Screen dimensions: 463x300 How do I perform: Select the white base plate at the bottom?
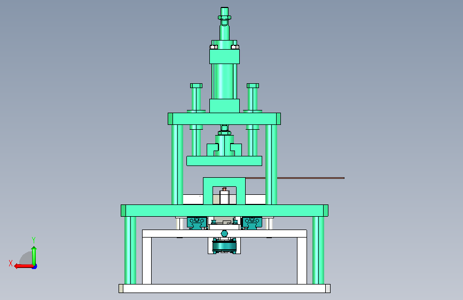224,288
